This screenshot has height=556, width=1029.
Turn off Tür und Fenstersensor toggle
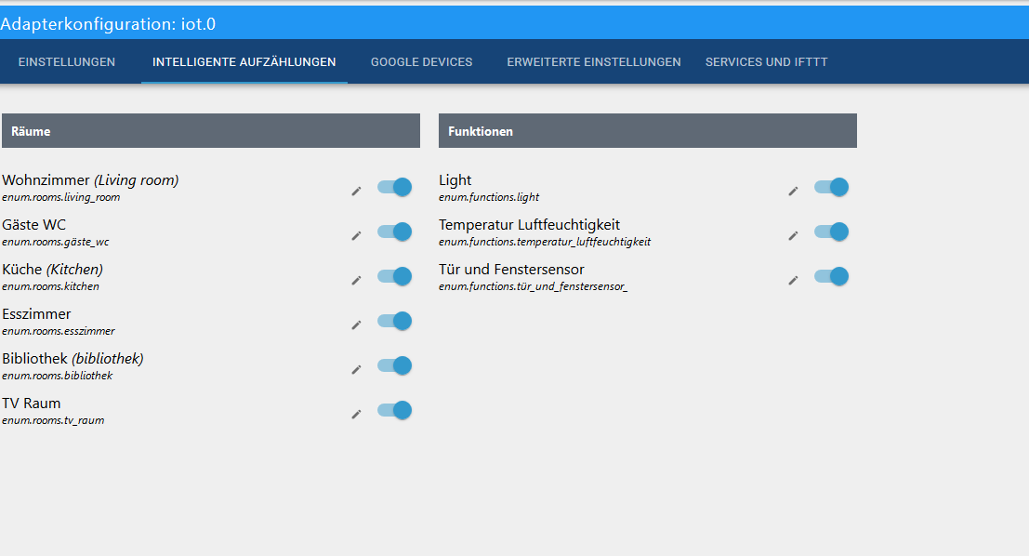click(x=831, y=276)
